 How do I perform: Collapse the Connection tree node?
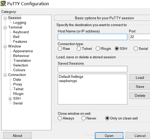point(5,75)
